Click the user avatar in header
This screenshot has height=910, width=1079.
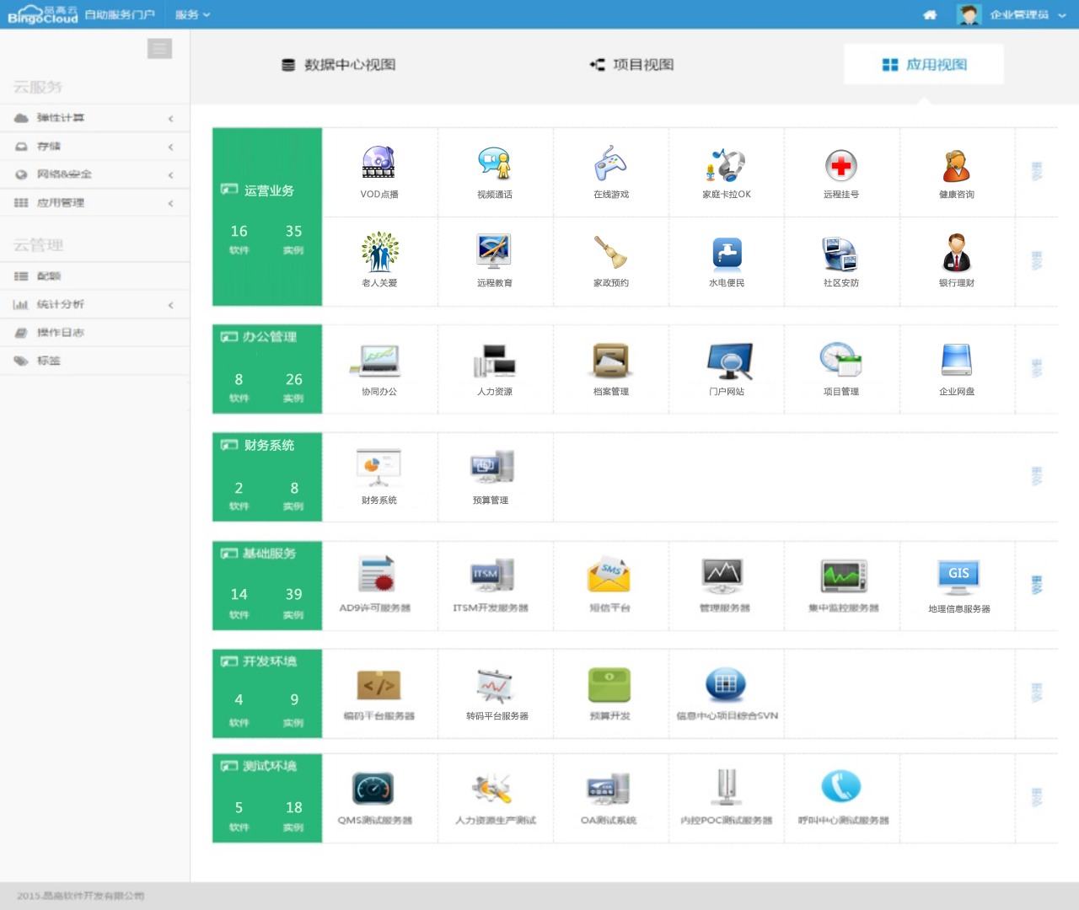(x=969, y=14)
